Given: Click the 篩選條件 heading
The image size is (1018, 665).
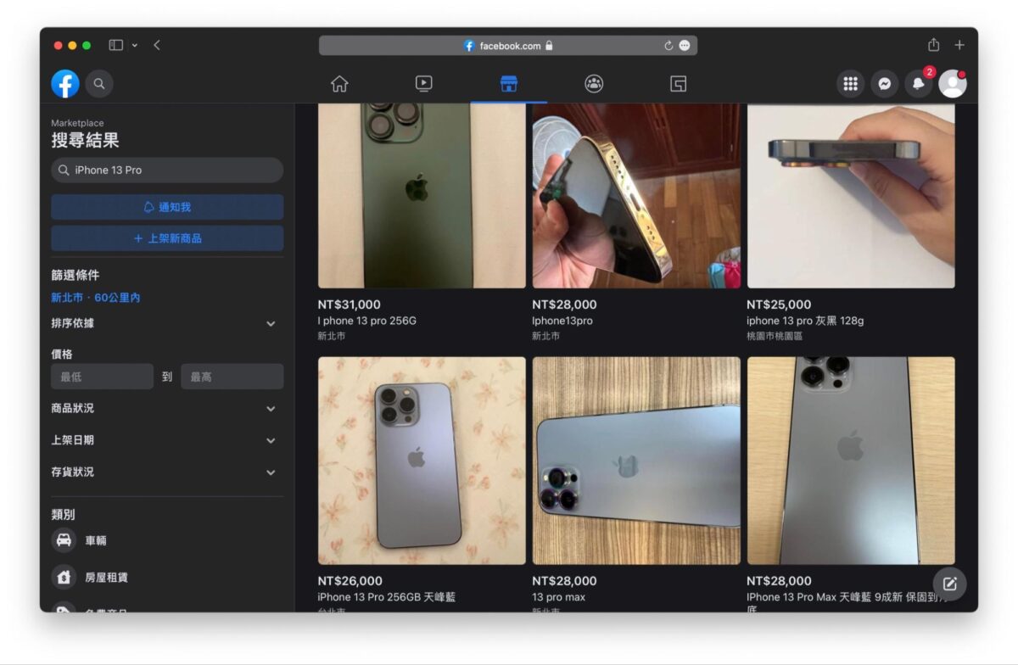Looking at the screenshot, I should pyautogui.click(x=76, y=275).
